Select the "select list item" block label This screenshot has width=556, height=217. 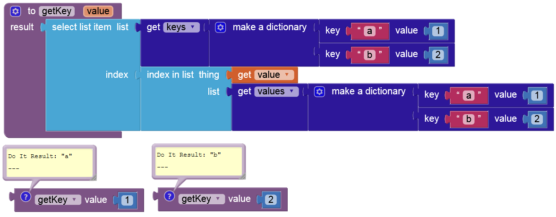pyautogui.click(x=81, y=27)
